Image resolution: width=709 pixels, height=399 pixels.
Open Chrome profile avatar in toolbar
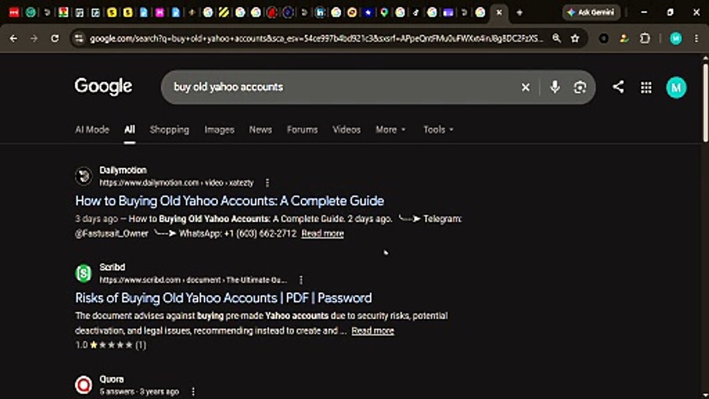click(x=675, y=38)
